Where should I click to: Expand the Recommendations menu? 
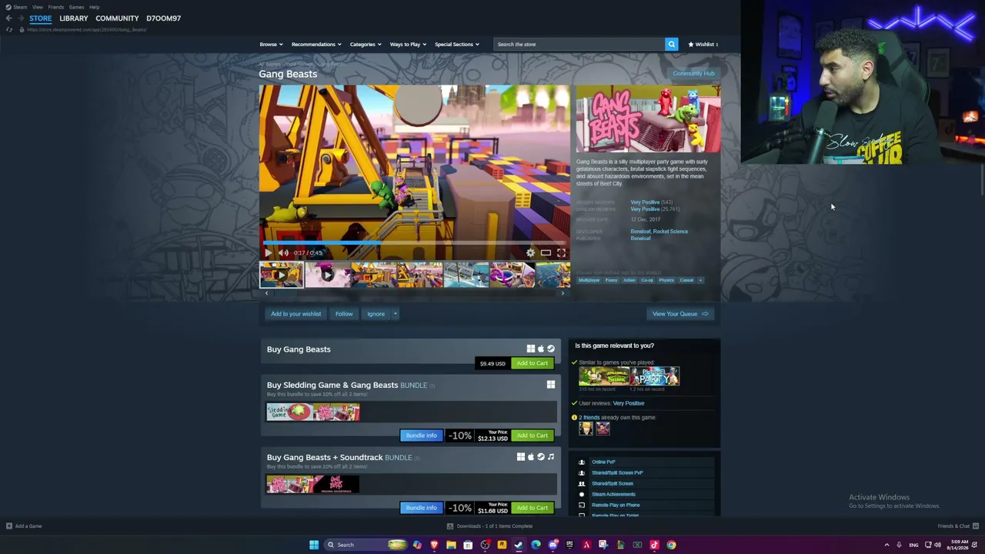point(316,44)
